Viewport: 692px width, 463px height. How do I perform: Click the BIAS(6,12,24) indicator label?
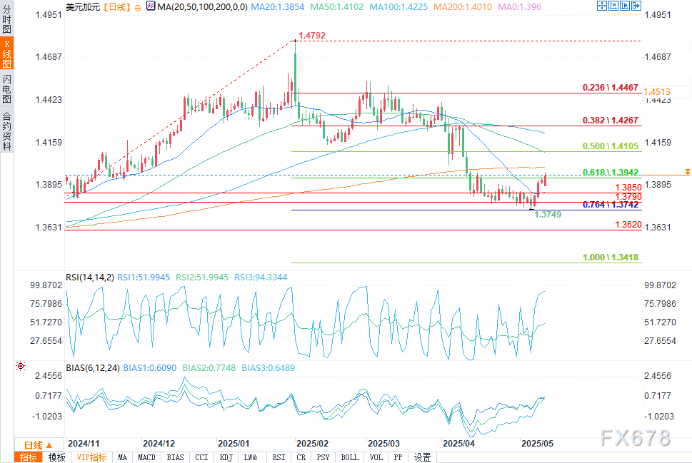[x=94, y=368]
